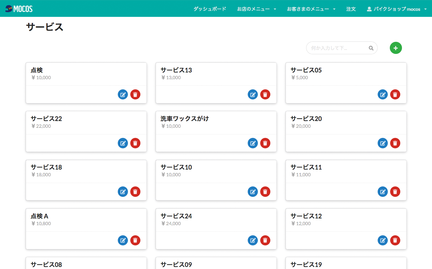Delete サービス10 card

click(x=265, y=191)
